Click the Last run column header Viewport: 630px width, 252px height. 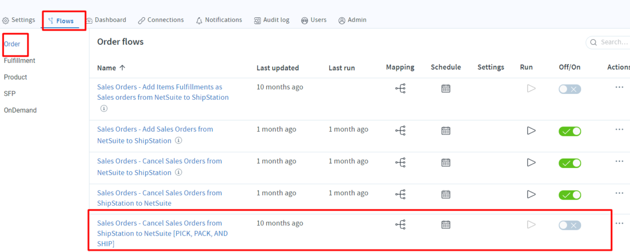342,68
